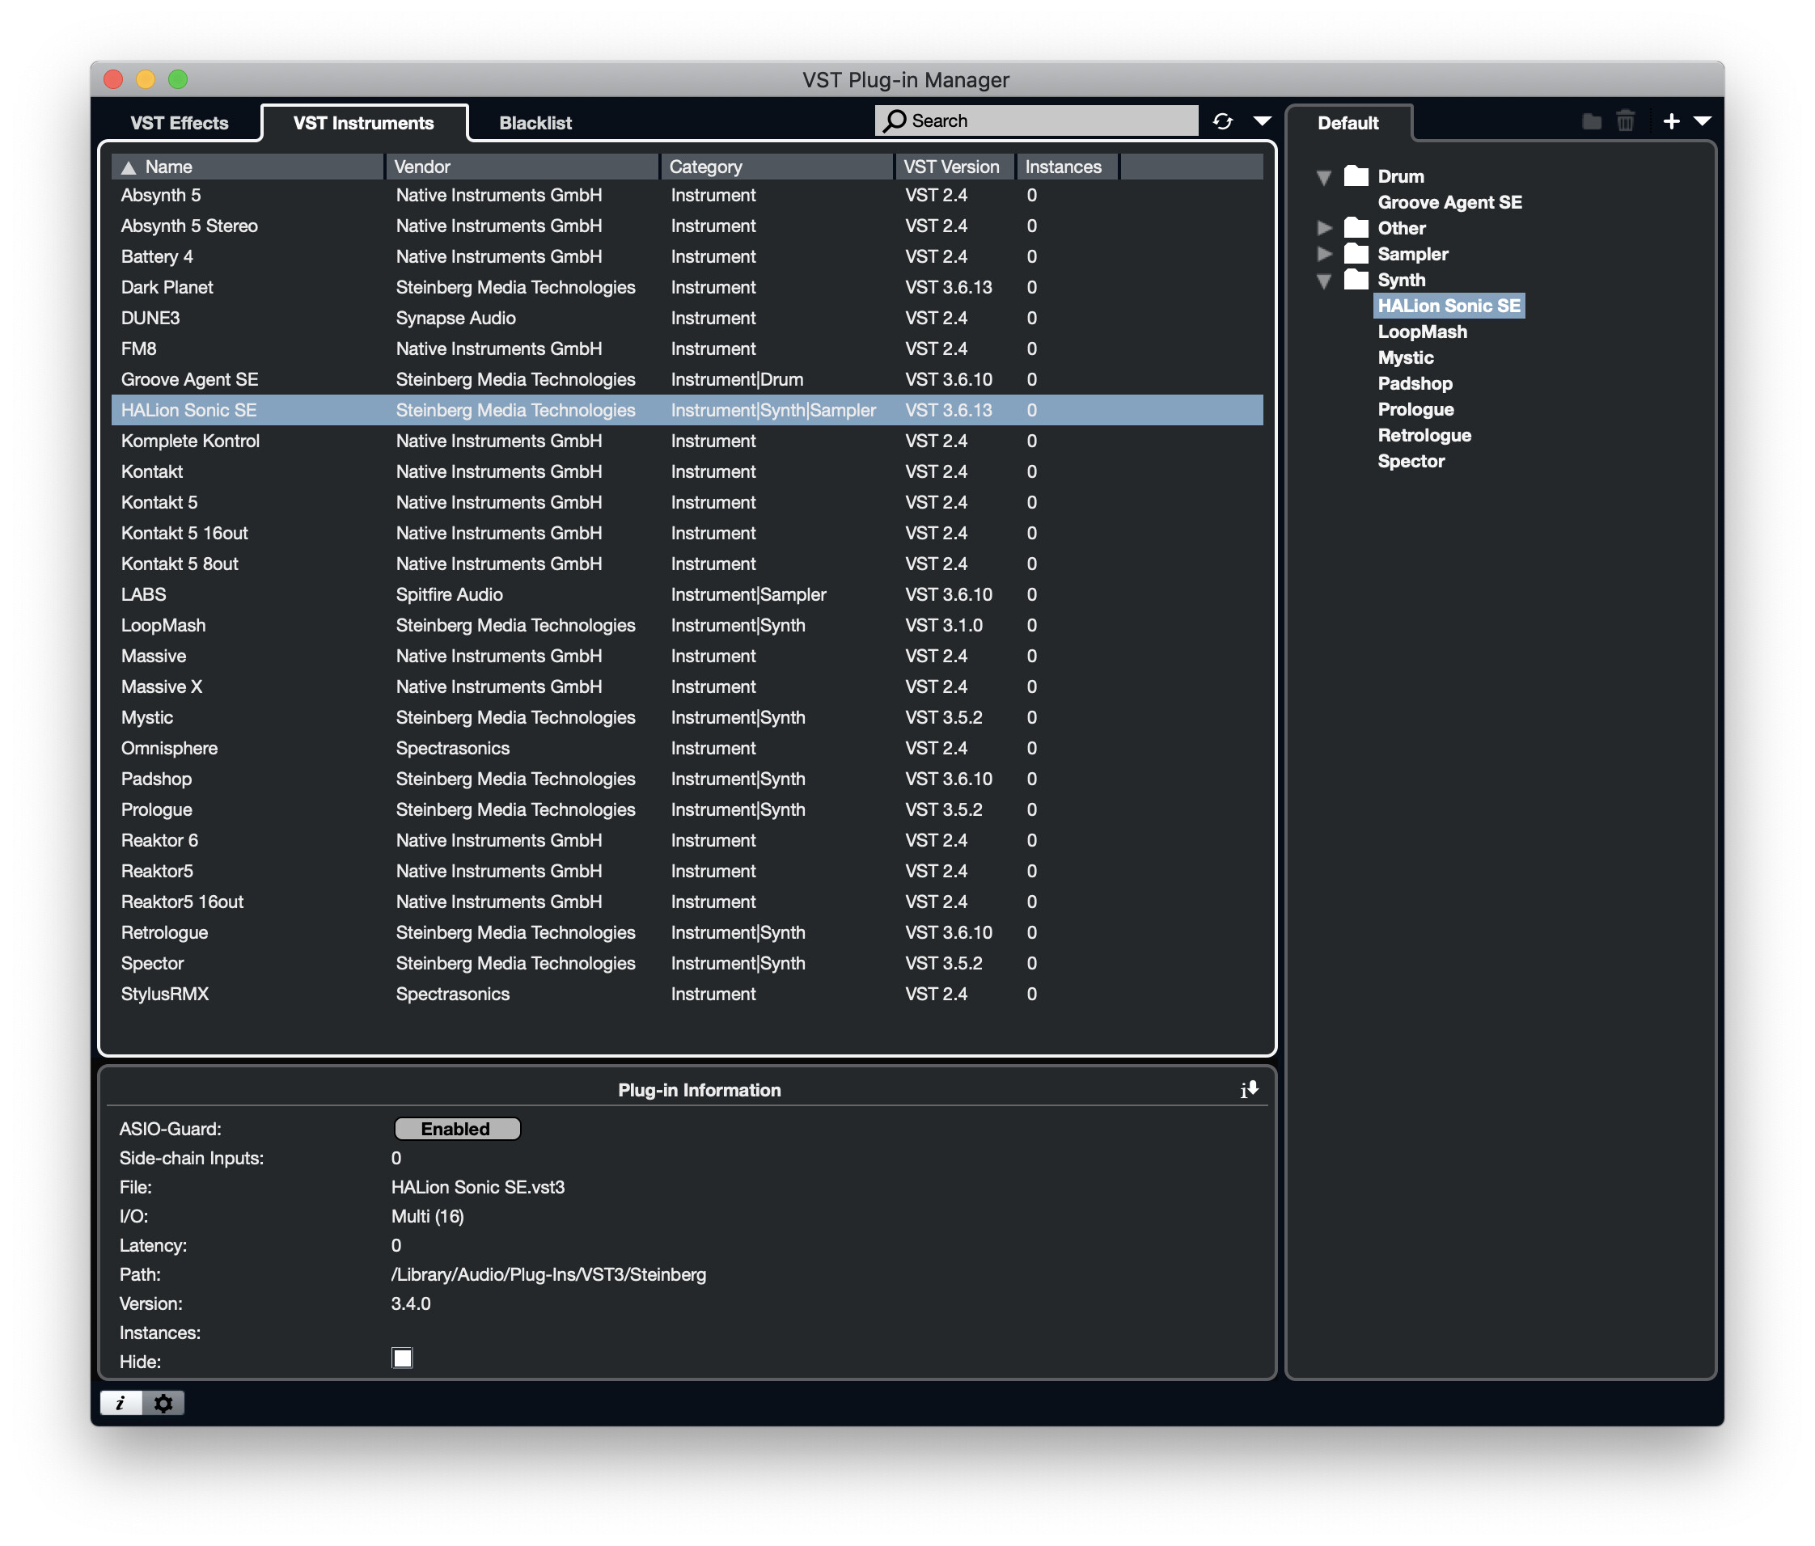This screenshot has width=1815, height=1546.
Task: Click the plus add collection icon
Action: click(x=1671, y=120)
